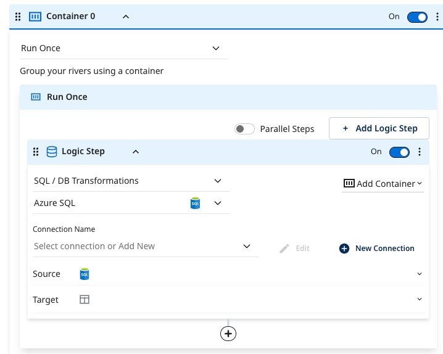443x354 pixels.
Task: Click the circular plus icon below Logic Step
Action: (x=228, y=333)
